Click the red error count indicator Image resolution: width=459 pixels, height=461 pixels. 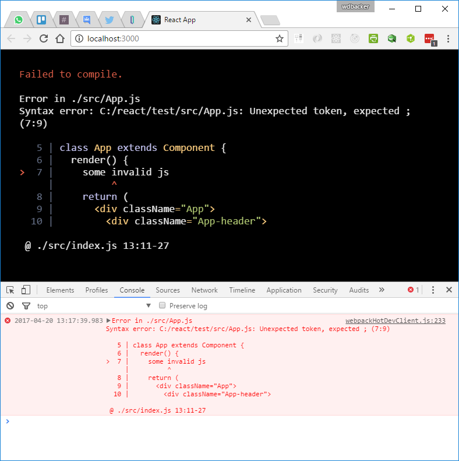click(413, 290)
